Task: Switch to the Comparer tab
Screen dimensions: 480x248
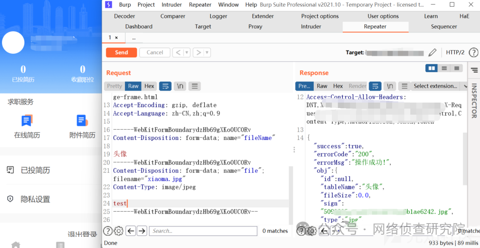Action: click(173, 16)
